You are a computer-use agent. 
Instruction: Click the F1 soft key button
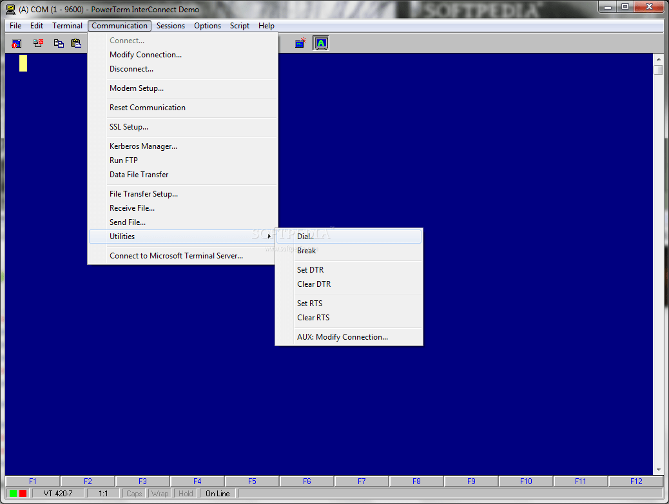pos(33,481)
